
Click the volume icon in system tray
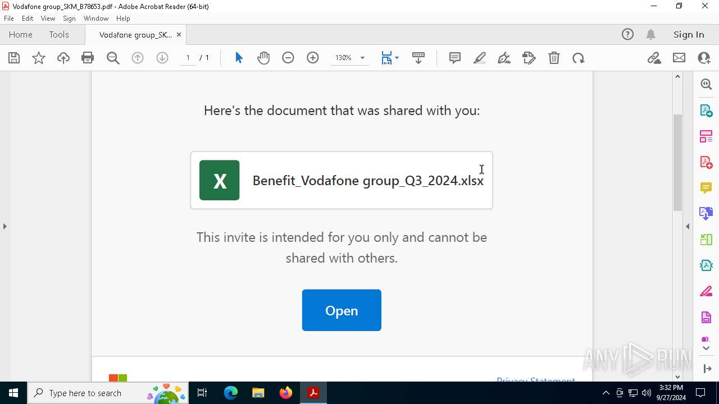click(647, 393)
